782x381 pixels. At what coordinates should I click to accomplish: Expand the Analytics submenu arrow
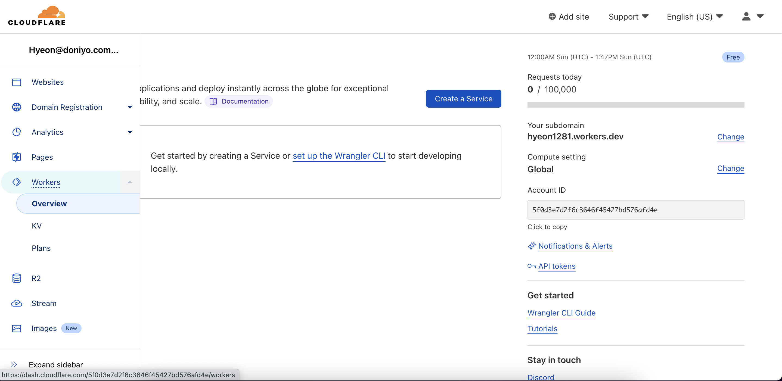coord(130,132)
